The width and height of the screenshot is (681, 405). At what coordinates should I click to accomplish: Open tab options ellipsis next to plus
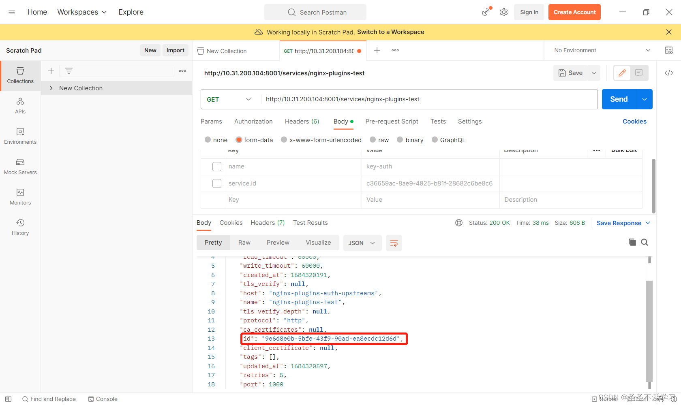click(x=395, y=50)
